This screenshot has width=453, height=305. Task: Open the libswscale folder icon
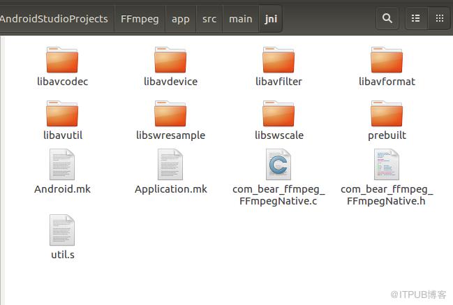279,114
